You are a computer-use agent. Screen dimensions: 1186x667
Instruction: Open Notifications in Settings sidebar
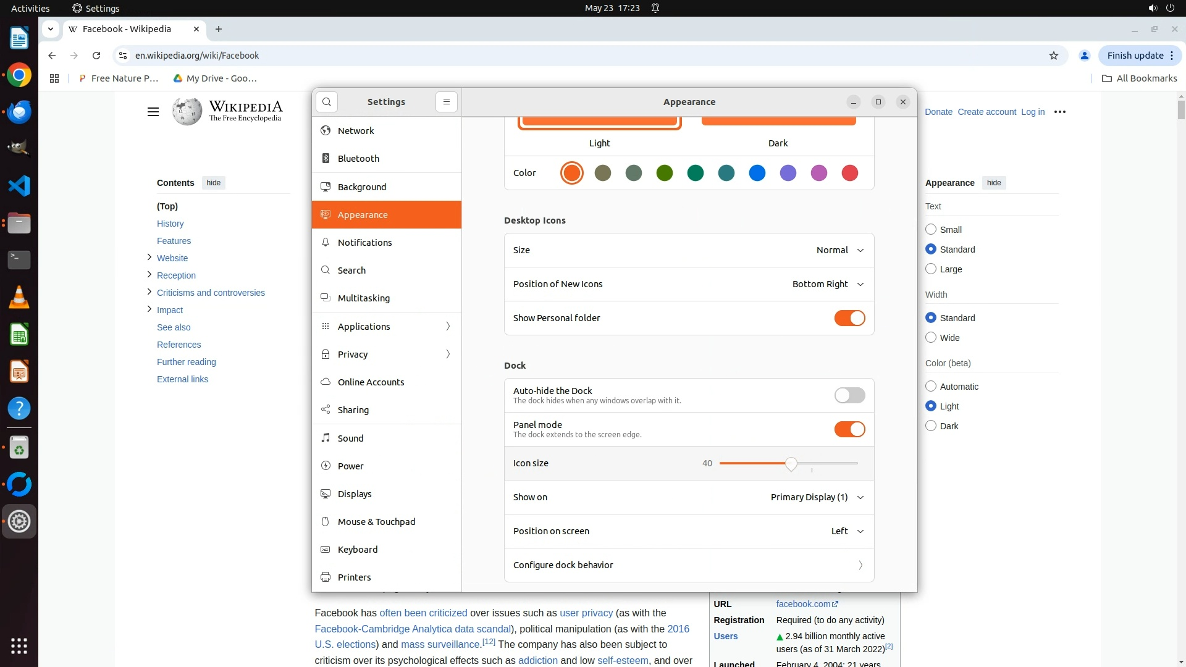(x=364, y=243)
